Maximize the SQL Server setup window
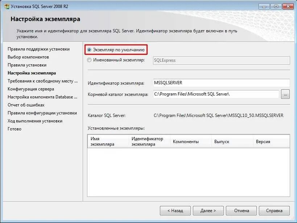The height and width of the screenshot is (223, 297). pos(276,7)
